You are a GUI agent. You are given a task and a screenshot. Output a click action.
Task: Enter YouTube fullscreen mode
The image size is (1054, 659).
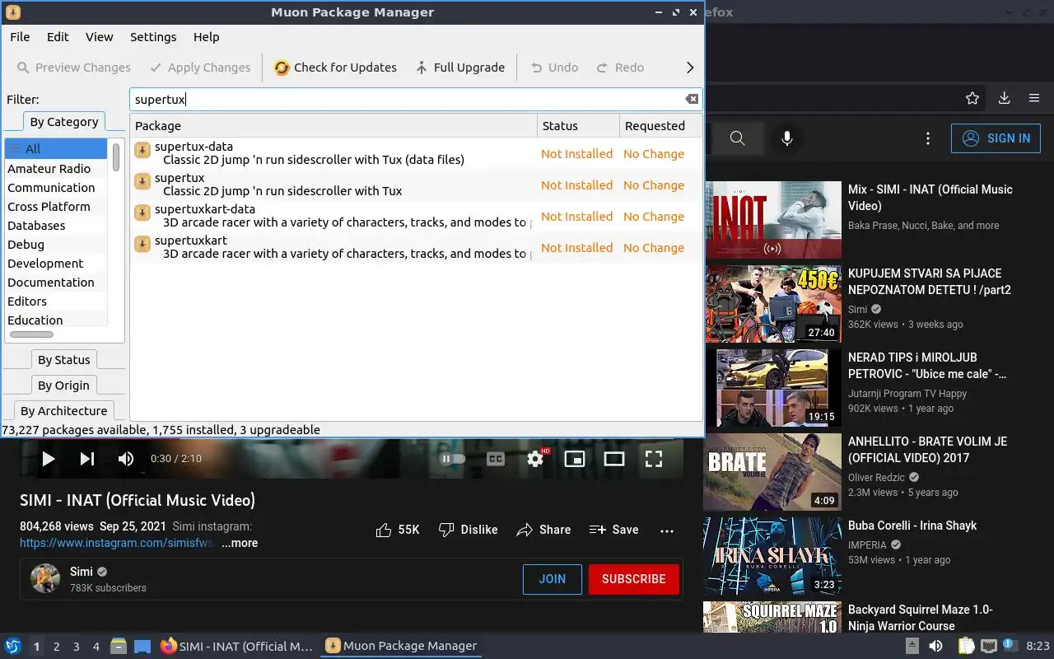(654, 459)
